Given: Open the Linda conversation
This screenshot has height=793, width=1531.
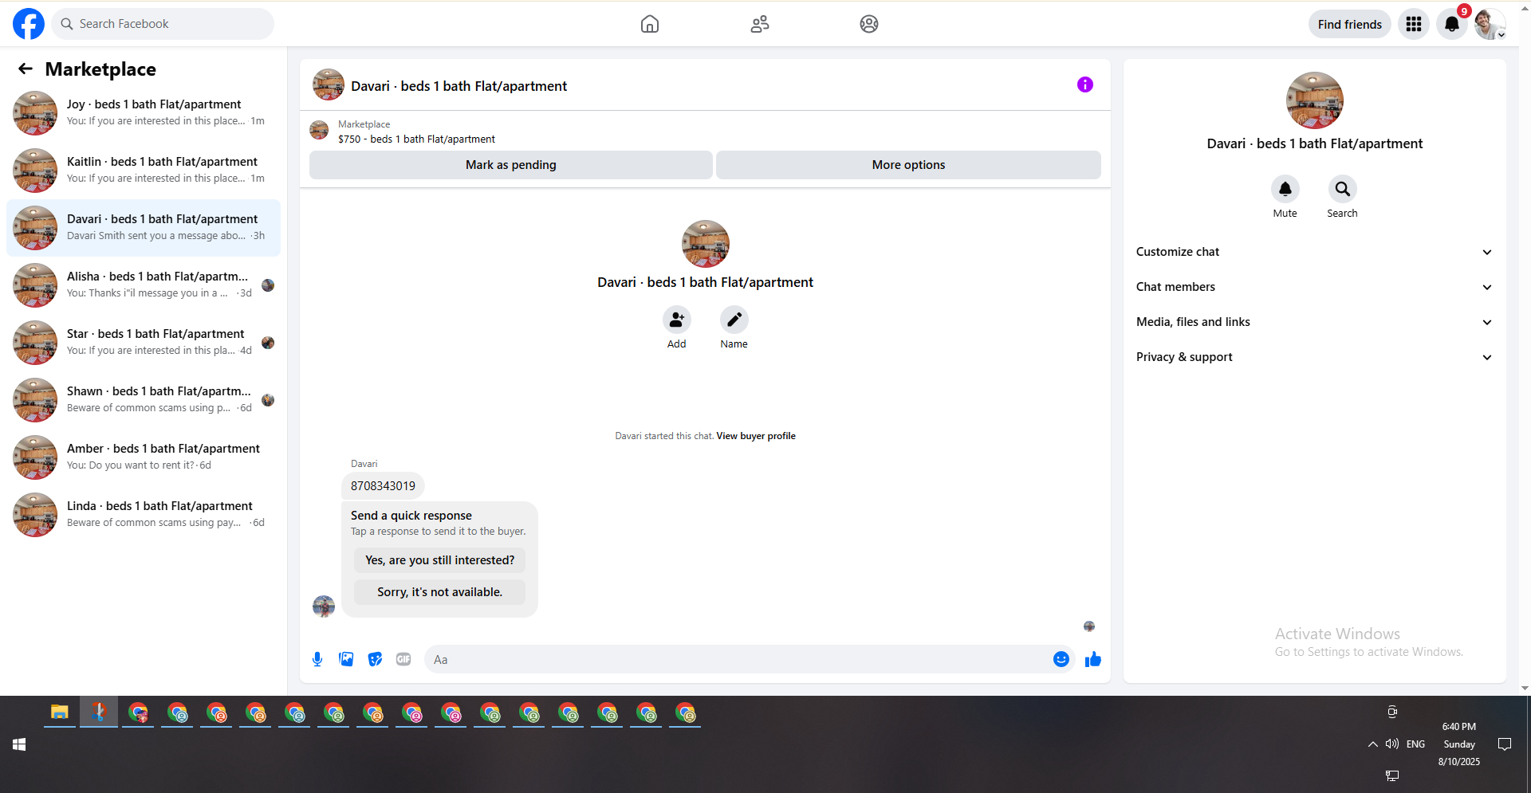Looking at the screenshot, I should click(144, 515).
